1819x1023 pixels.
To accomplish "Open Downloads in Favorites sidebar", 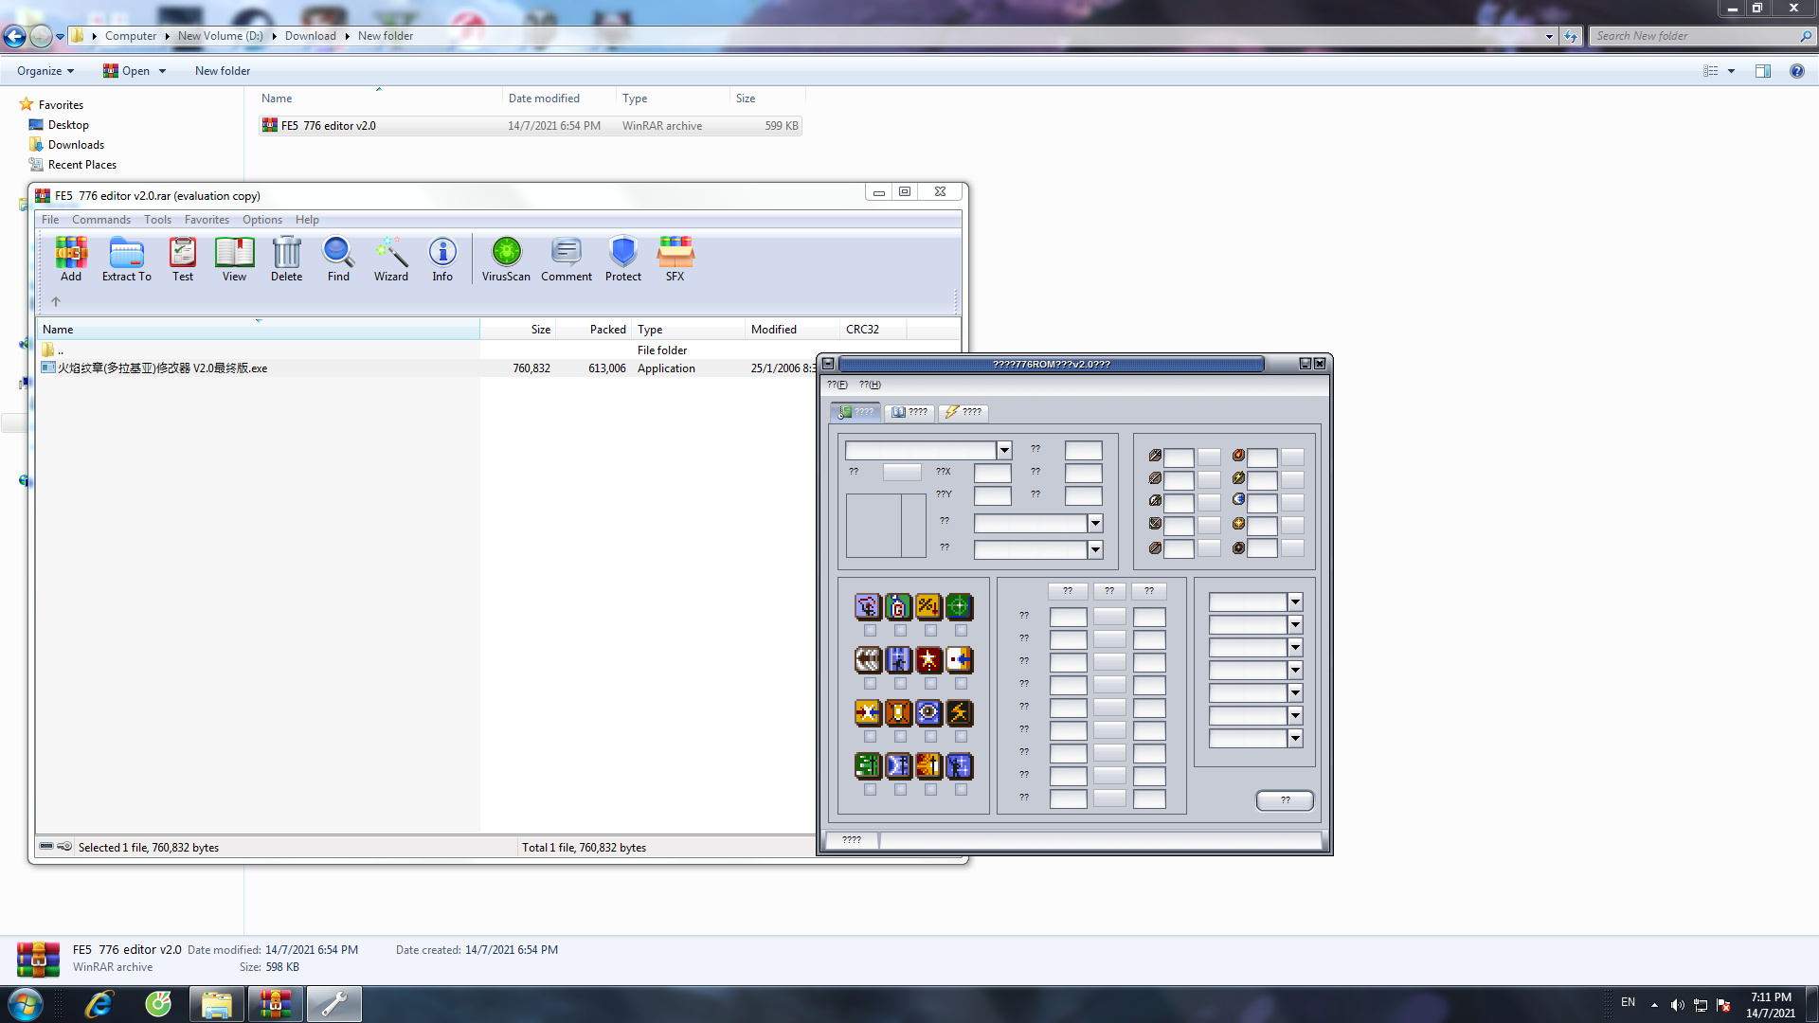I will 76,145.
